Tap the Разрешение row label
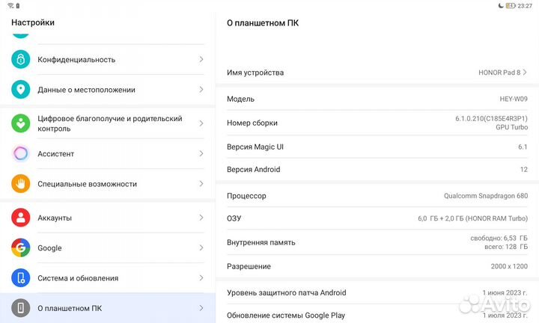This screenshot has width=539, height=323. [x=249, y=266]
